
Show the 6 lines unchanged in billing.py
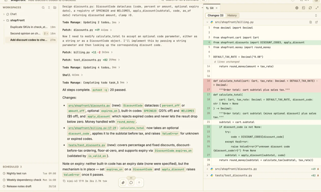227,62
